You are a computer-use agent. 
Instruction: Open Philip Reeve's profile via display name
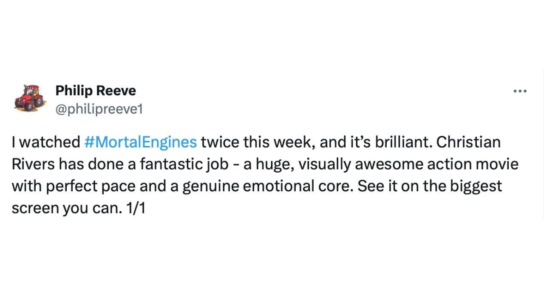(x=96, y=91)
